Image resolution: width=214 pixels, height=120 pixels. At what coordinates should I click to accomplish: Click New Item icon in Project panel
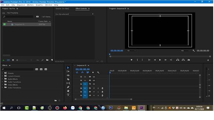click(52, 60)
